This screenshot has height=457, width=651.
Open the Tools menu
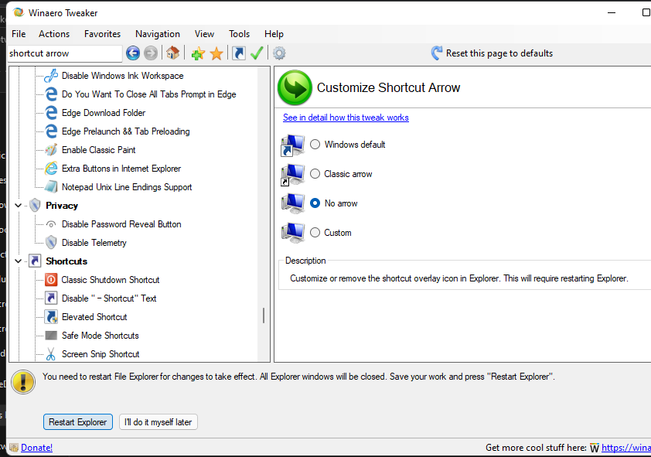click(239, 34)
